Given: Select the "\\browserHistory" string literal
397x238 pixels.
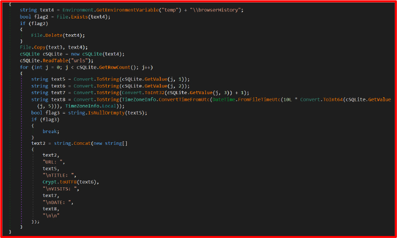Looking at the screenshot, I should click(216, 10).
